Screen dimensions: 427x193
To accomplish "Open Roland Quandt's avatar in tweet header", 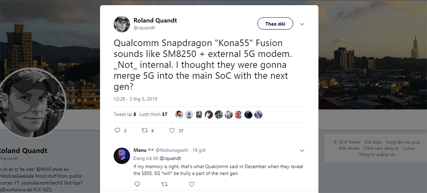I will click(122, 24).
